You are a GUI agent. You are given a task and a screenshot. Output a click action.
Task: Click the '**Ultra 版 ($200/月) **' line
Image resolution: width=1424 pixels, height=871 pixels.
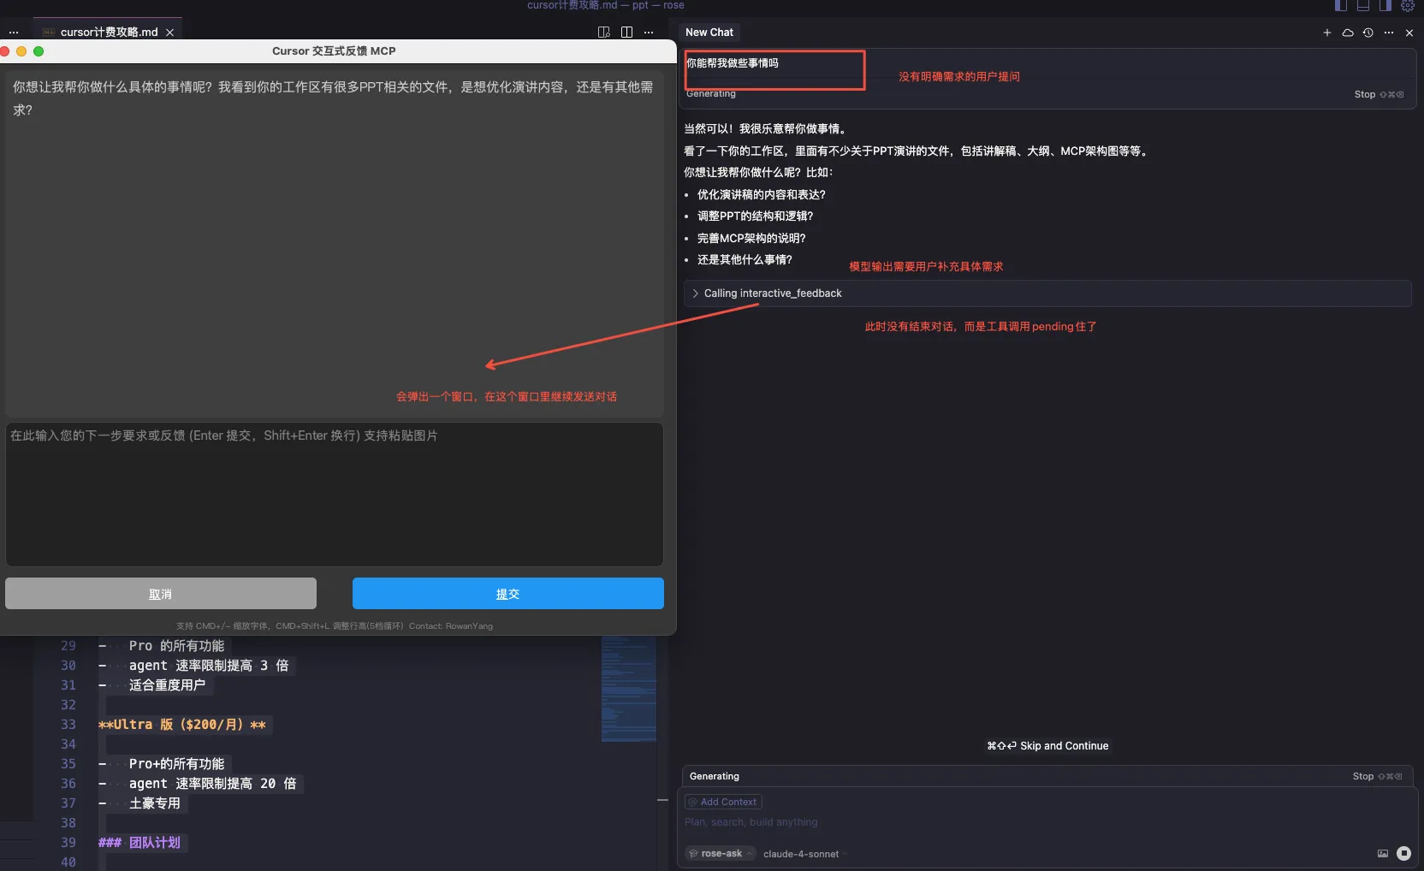click(182, 725)
